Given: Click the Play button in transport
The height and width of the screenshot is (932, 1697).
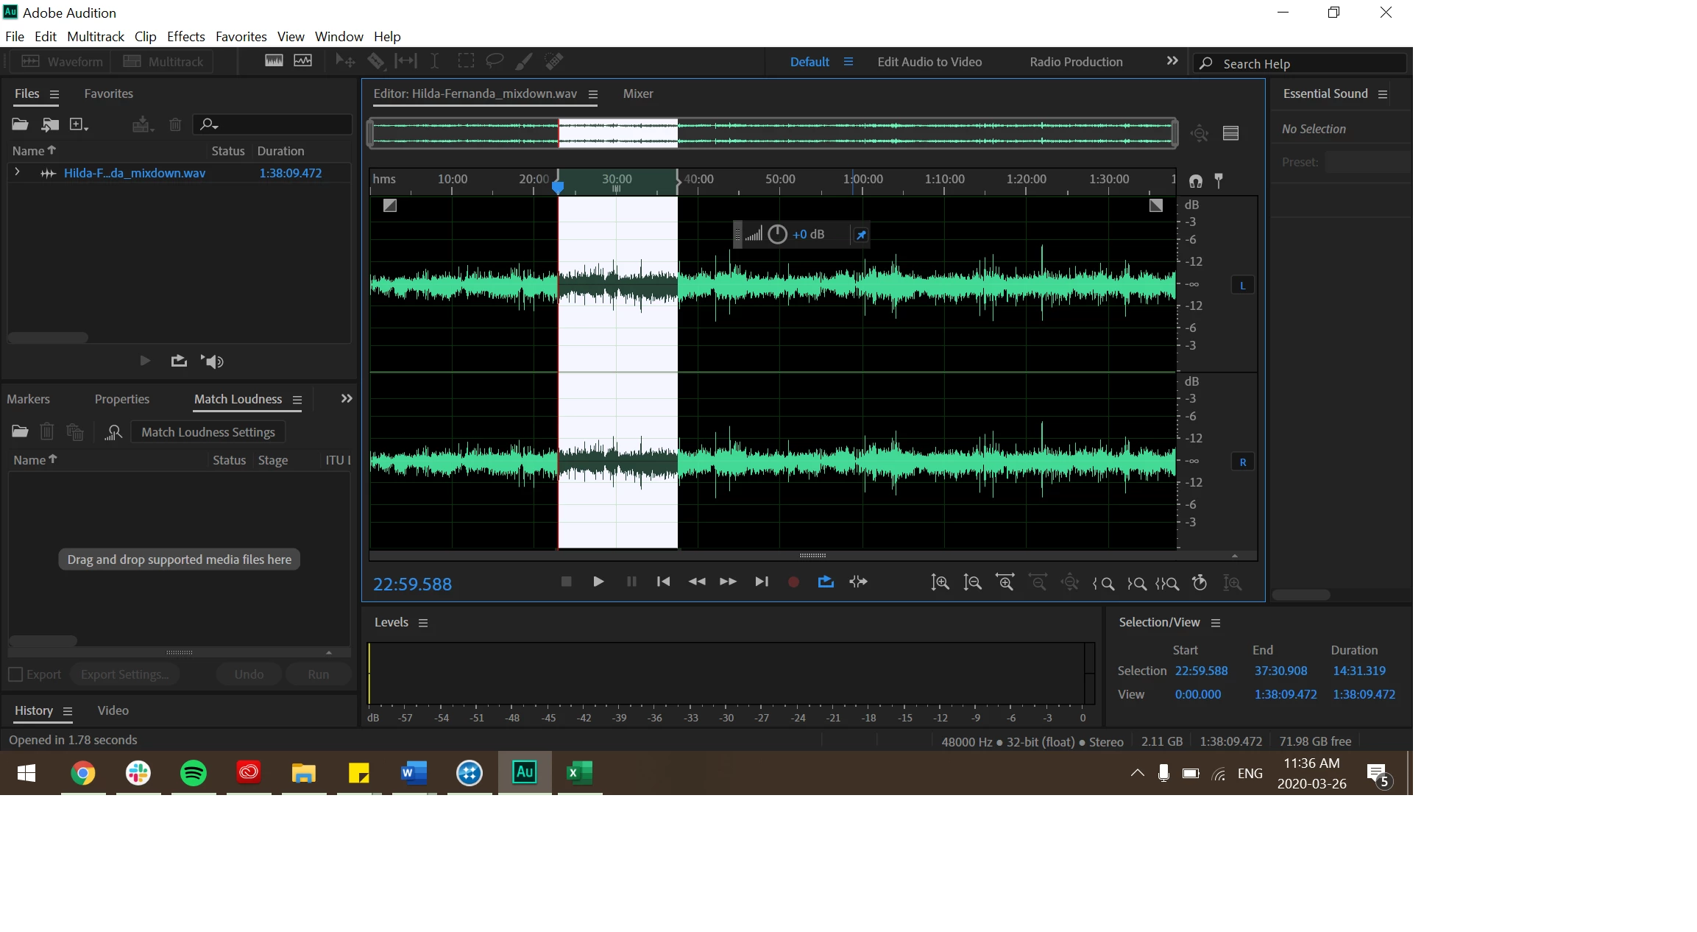Looking at the screenshot, I should point(598,582).
